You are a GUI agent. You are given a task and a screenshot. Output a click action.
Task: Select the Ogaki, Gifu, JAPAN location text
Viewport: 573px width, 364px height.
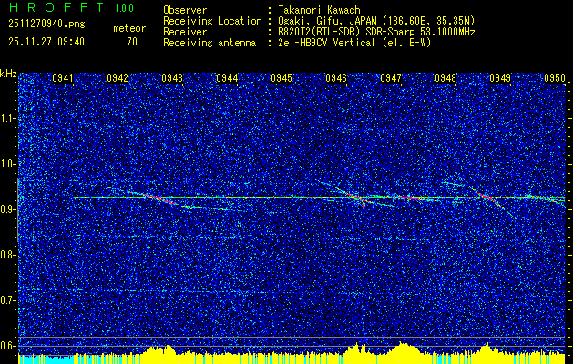[x=376, y=21]
